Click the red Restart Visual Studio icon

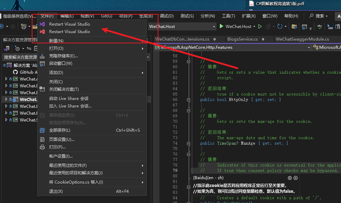coord(42,32)
